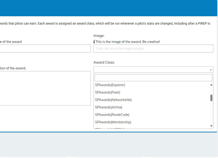Focus the image URL input field
This screenshot has width=218, height=158.
(153, 48)
